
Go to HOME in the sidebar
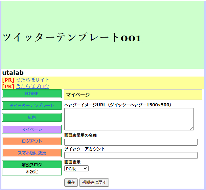32,94
